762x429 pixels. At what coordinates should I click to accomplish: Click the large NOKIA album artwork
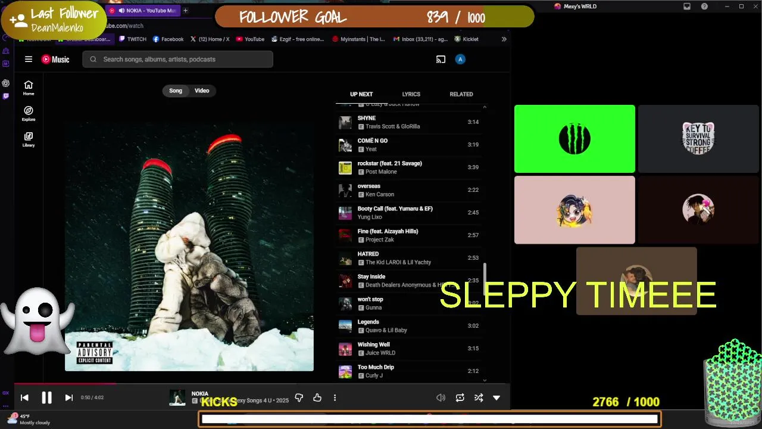(189, 247)
